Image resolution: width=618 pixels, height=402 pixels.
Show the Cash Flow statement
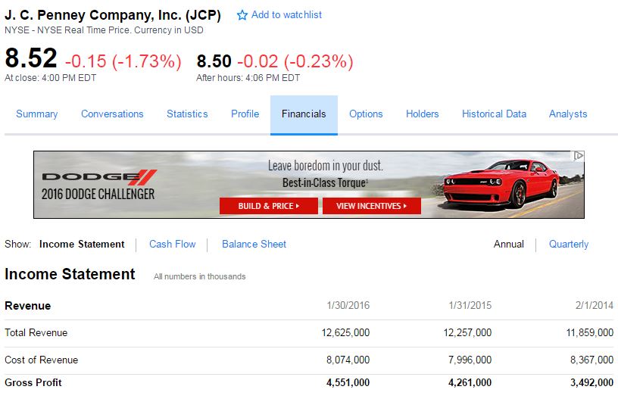pos(172,244)
